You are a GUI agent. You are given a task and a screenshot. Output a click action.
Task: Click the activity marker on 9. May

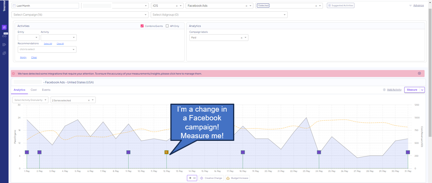(129, 152)
